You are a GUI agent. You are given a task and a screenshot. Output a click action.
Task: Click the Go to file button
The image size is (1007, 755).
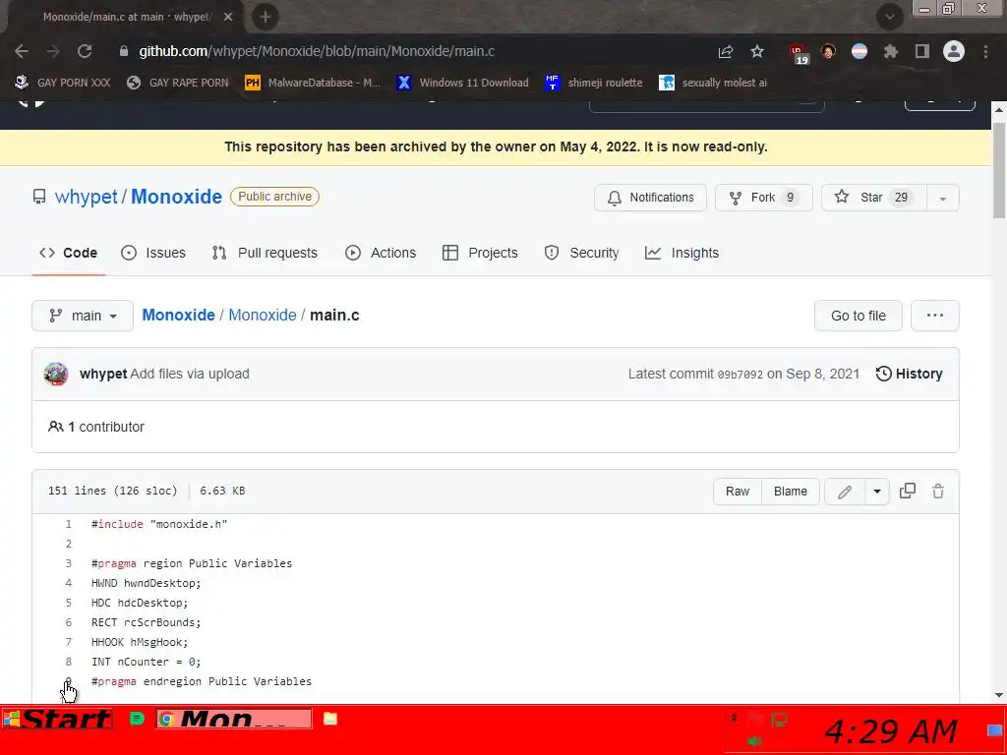coord(858,316)
